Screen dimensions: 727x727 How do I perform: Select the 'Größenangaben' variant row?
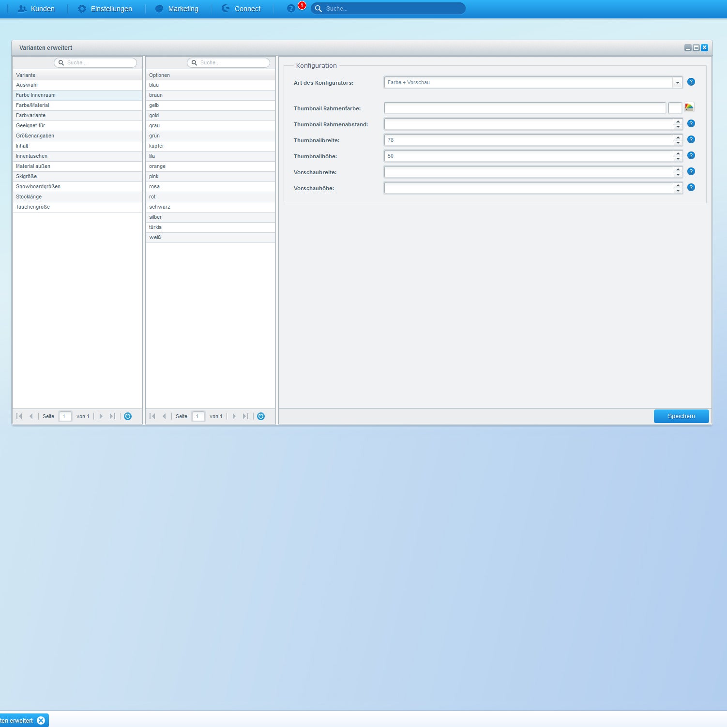click(x=77, y=136)
